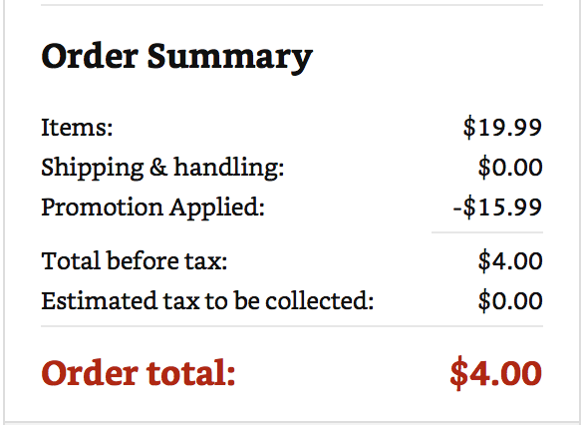Click the divider line above Total before tax
The width and height of the screenshot is (584, 425).
487,232
